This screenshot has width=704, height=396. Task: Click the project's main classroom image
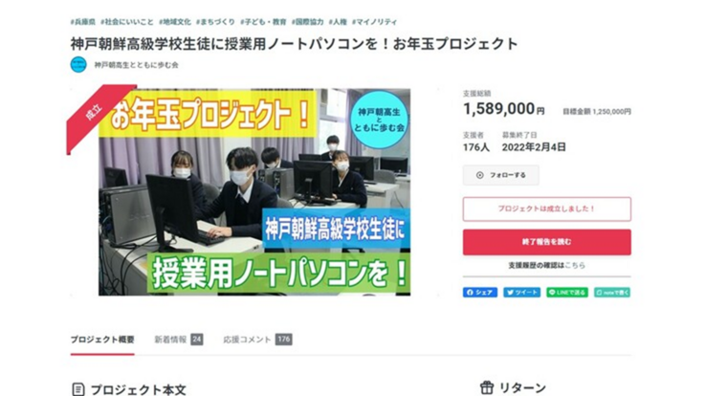254,191
